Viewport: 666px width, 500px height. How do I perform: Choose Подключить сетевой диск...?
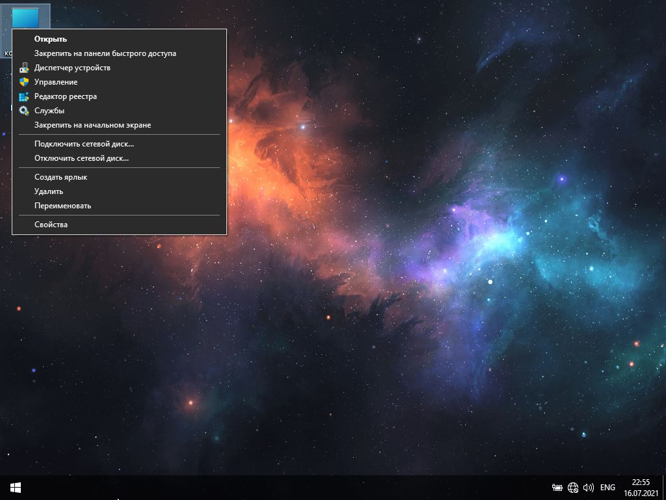click(x=84, y=144)
